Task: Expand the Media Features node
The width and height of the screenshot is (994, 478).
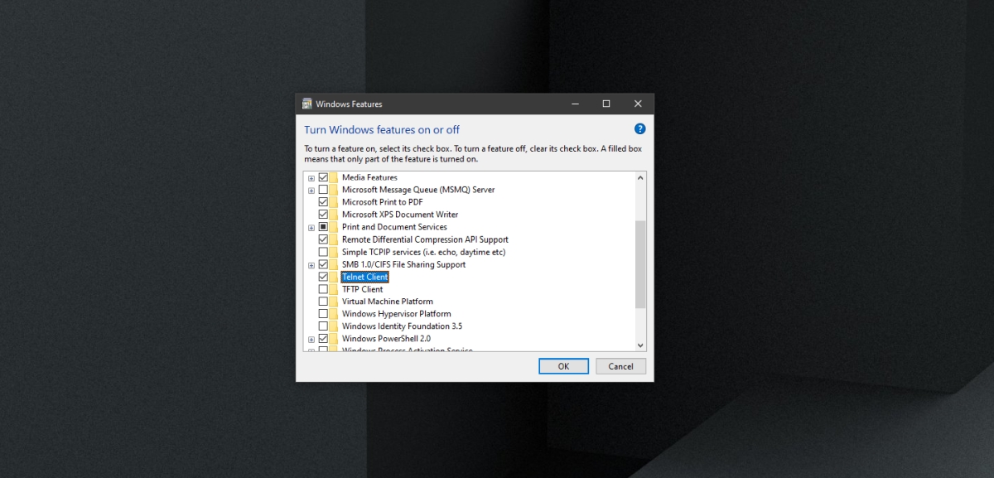Action: pos(311,177)
